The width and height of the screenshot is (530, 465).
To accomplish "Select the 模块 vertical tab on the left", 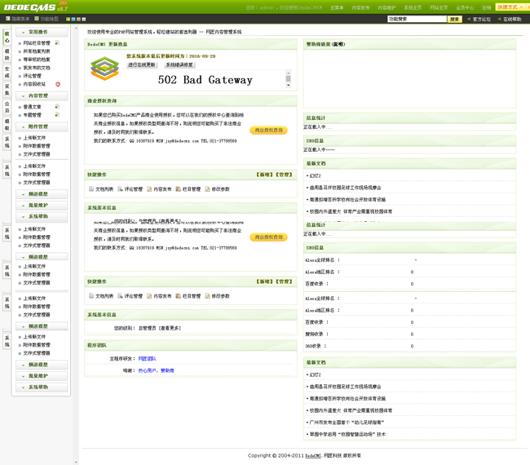I will (7, 55).
